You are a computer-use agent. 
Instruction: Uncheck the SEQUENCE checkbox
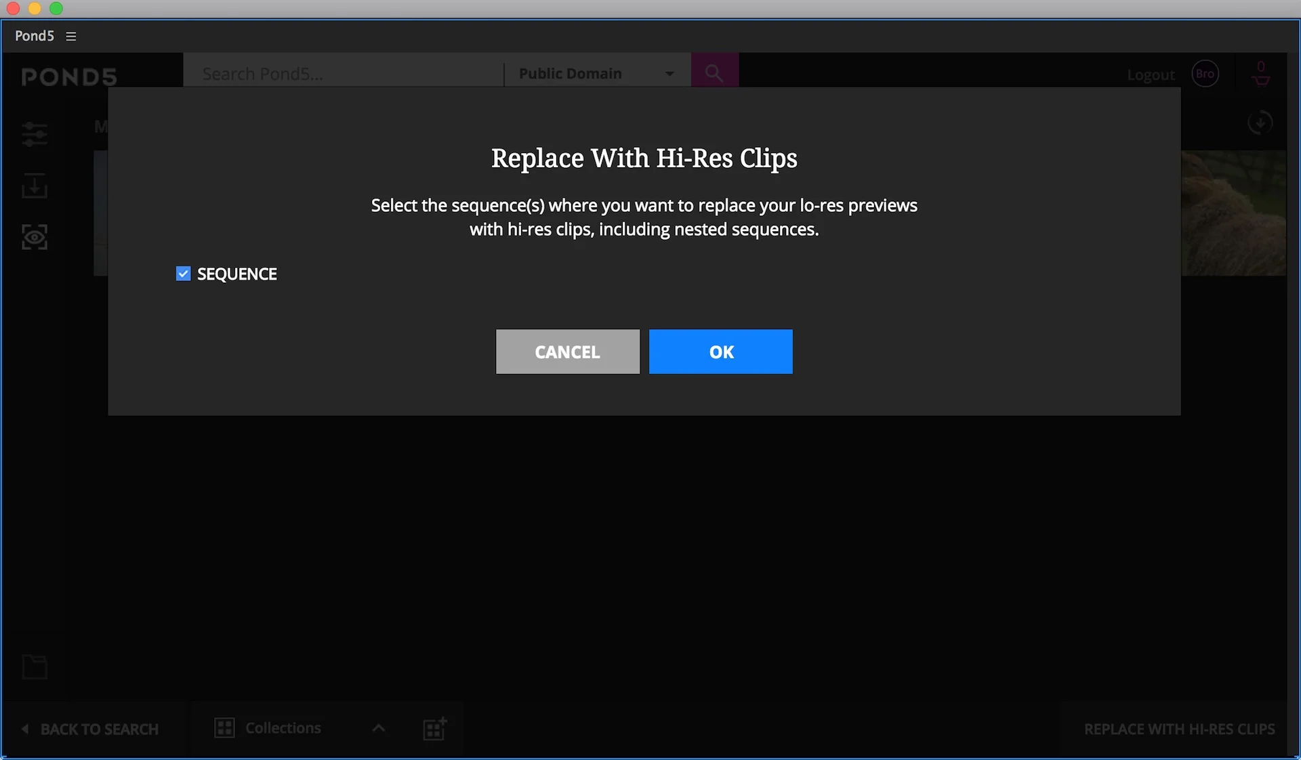coord(183,274)
